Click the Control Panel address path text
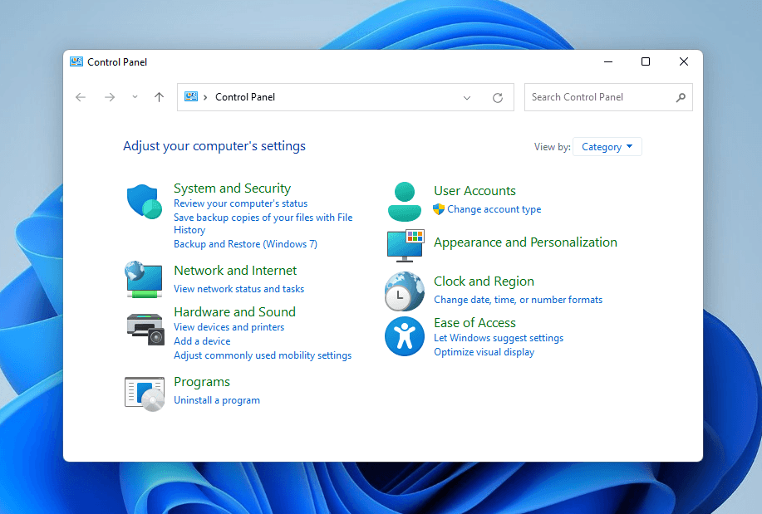The width and height of the screenshot is (762, 514). pyautogui.click(x=245, y=97)
